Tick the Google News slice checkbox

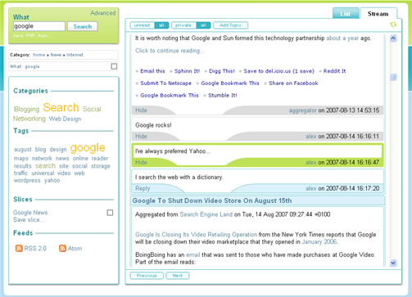(x=110, y=213)
